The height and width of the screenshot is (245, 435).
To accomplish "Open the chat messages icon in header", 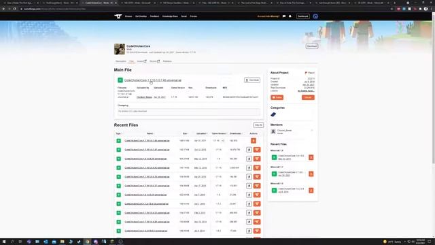I will [x=284, y=16].
